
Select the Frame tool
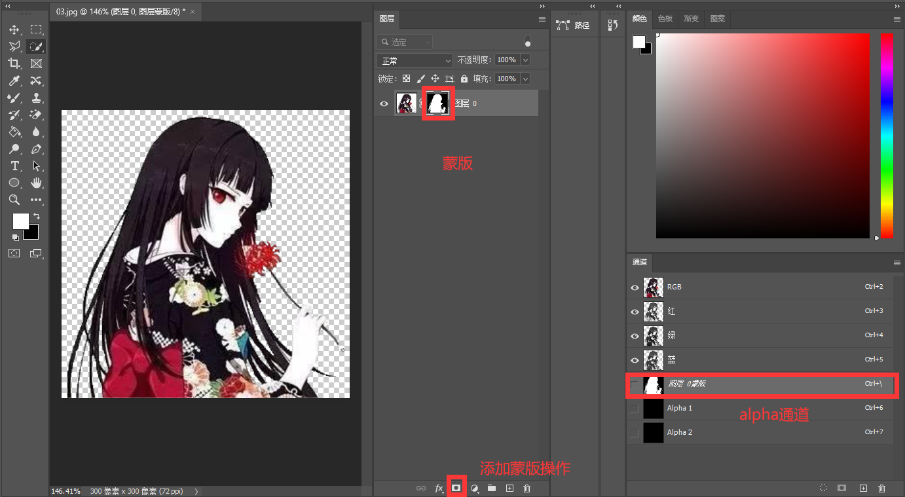(36, 64)
